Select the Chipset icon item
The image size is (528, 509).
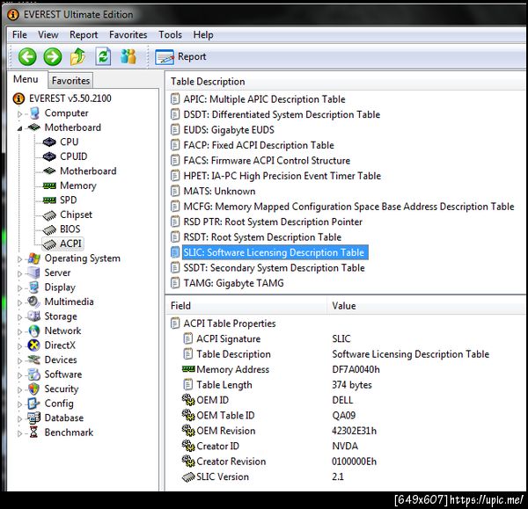tap(49, 215)
